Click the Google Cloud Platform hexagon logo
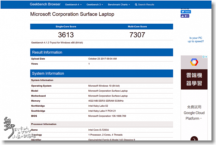Screen dimensions: 216x145 (194, 62)
